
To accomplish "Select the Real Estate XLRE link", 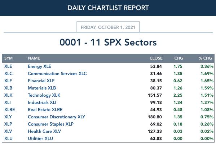I will [x=45, y=110].
